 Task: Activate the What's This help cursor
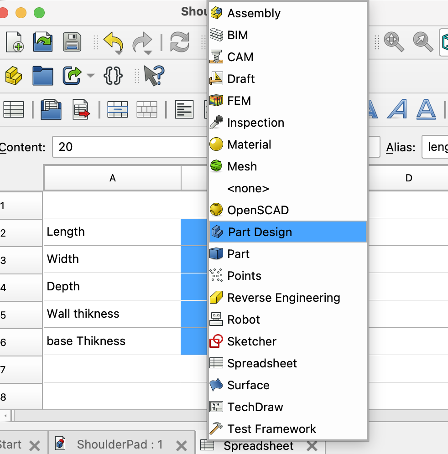(154, 76)
